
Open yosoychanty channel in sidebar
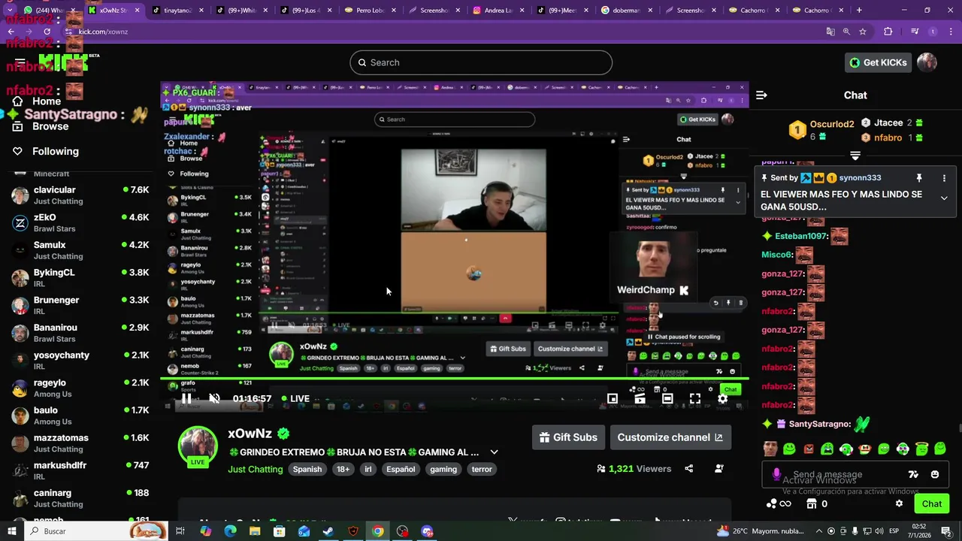pyautogui.click(x=80, y=361)
